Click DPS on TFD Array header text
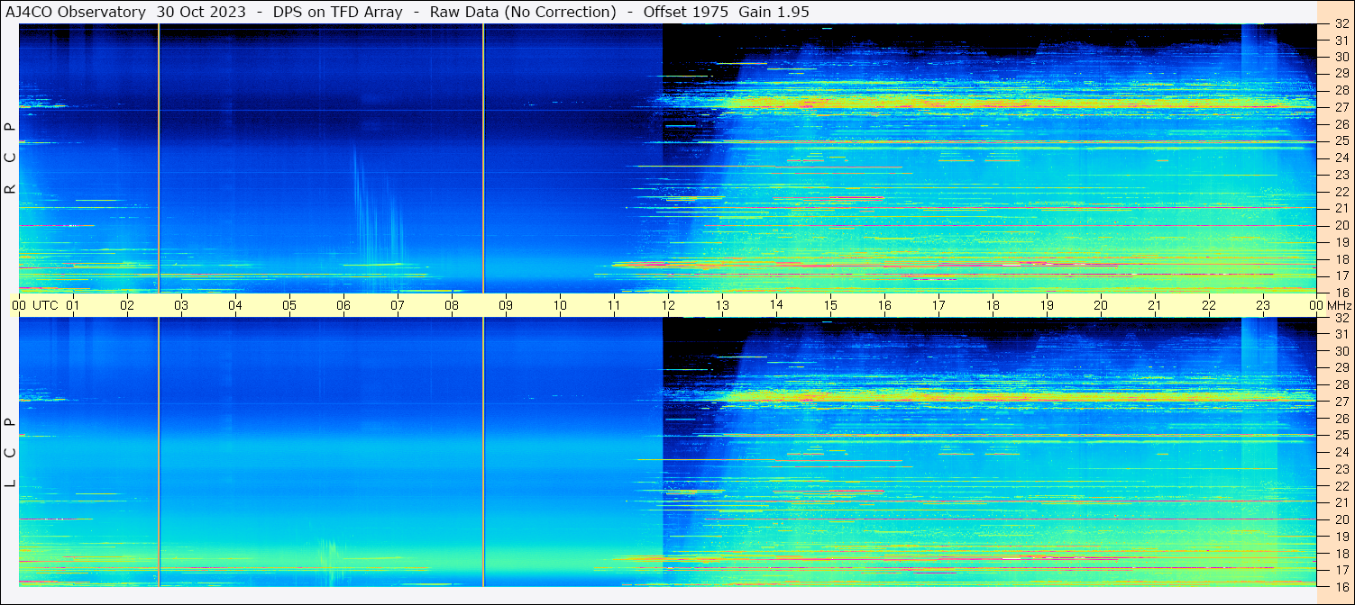The width and height of the screenshot is (1355, 605). point(338,12)
